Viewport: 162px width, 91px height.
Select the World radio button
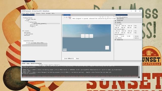click(x=69, y=58)
